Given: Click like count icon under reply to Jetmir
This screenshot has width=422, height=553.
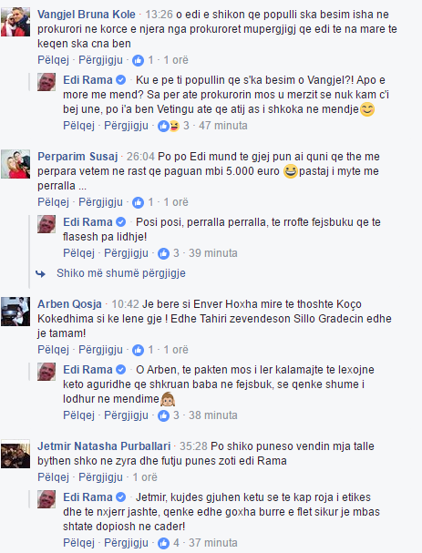Looking at the screenshot, I should [x=163, y=543].
